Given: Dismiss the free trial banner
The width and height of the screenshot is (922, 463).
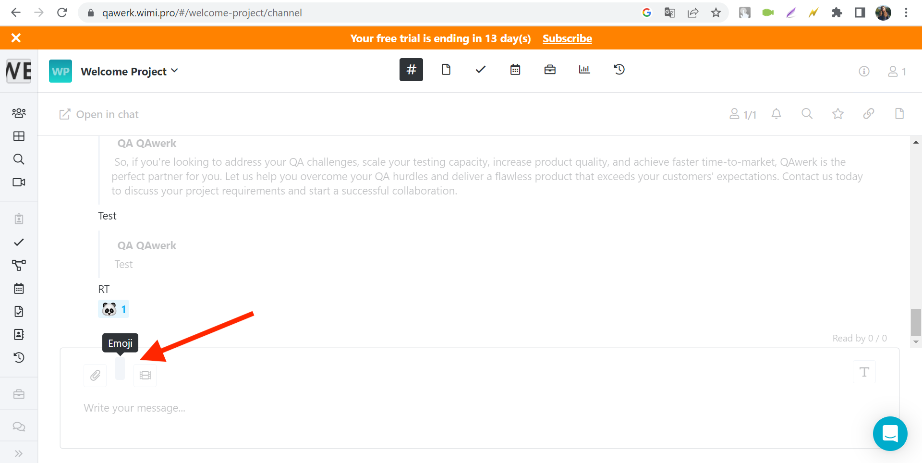Looking at the screenshot, I should 16,38.
